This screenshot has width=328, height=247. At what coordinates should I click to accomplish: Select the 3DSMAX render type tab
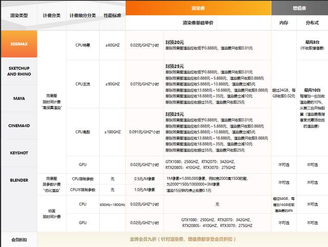click(19, 44)
